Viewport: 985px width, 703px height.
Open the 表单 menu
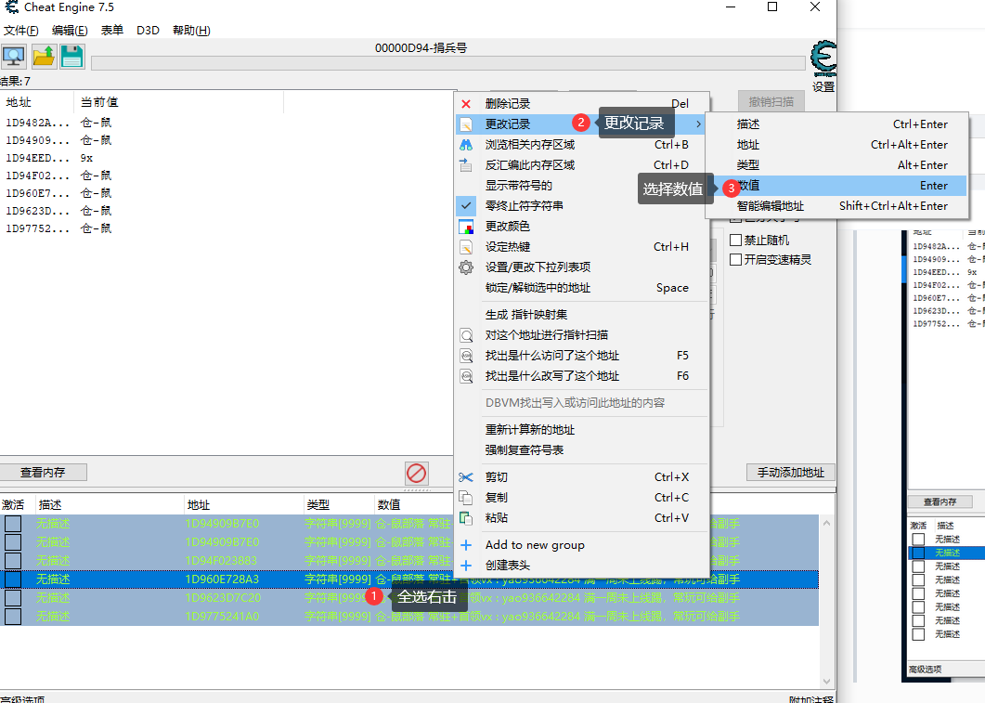(x=111, y=29)
